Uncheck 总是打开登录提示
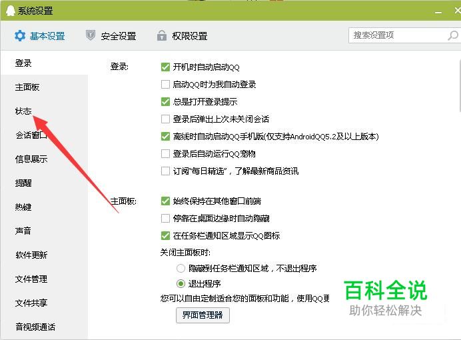Screen dimensions: 461x340 coord(165,102)
